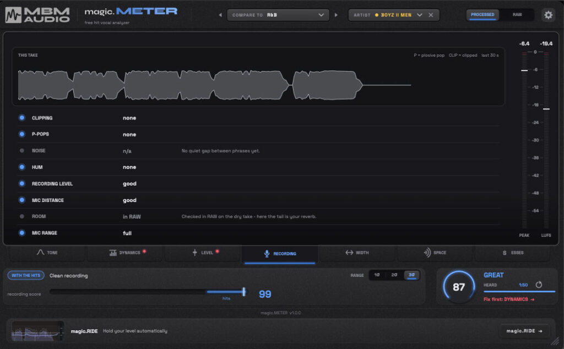
Task: Click the 'No quiet gap between phrases yet.' note
Action: coord(220,151)
